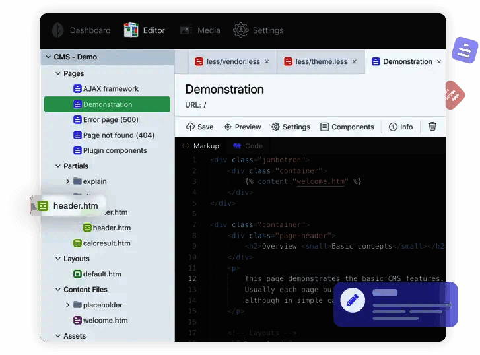Open the Settings gear in top navigation
The image size is (480, 355).
click(x=240, y=30)
